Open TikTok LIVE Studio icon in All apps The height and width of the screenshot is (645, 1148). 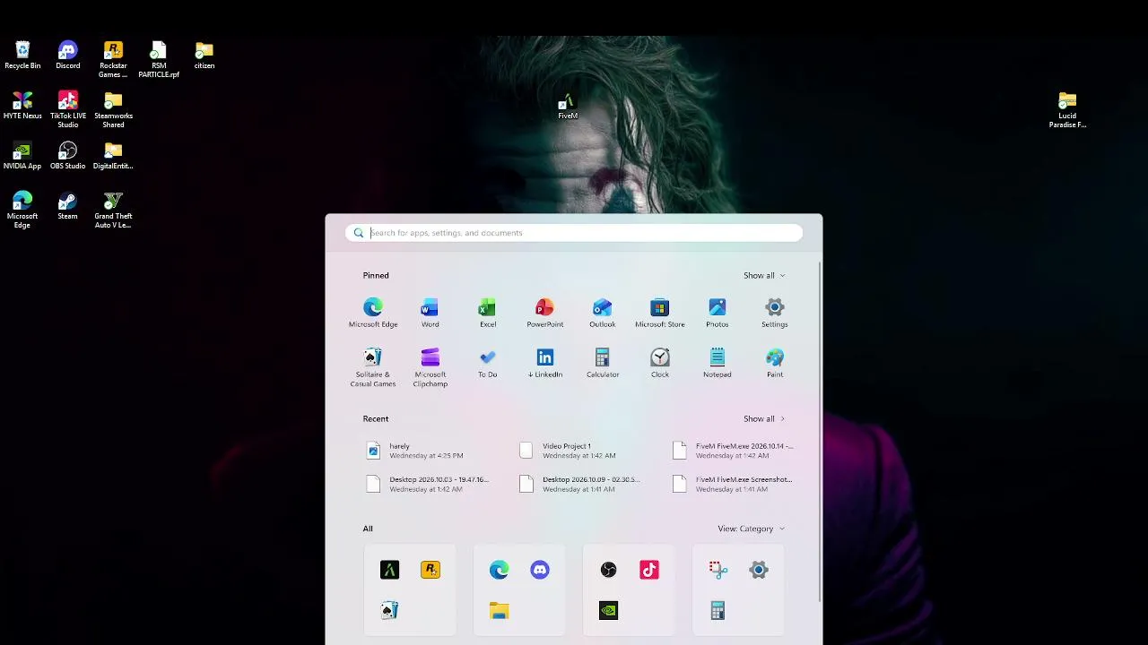[649, 570]
